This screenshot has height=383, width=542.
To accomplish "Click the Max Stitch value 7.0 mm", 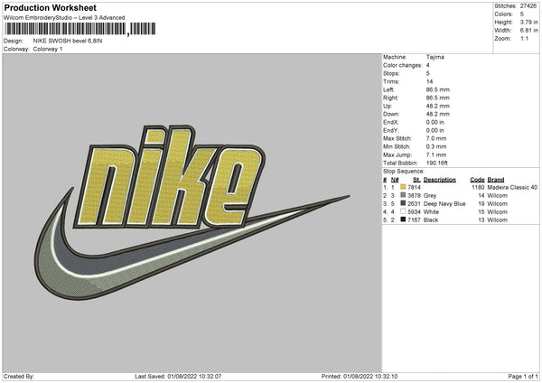I will pyautogui.click(x=436, y=138).
